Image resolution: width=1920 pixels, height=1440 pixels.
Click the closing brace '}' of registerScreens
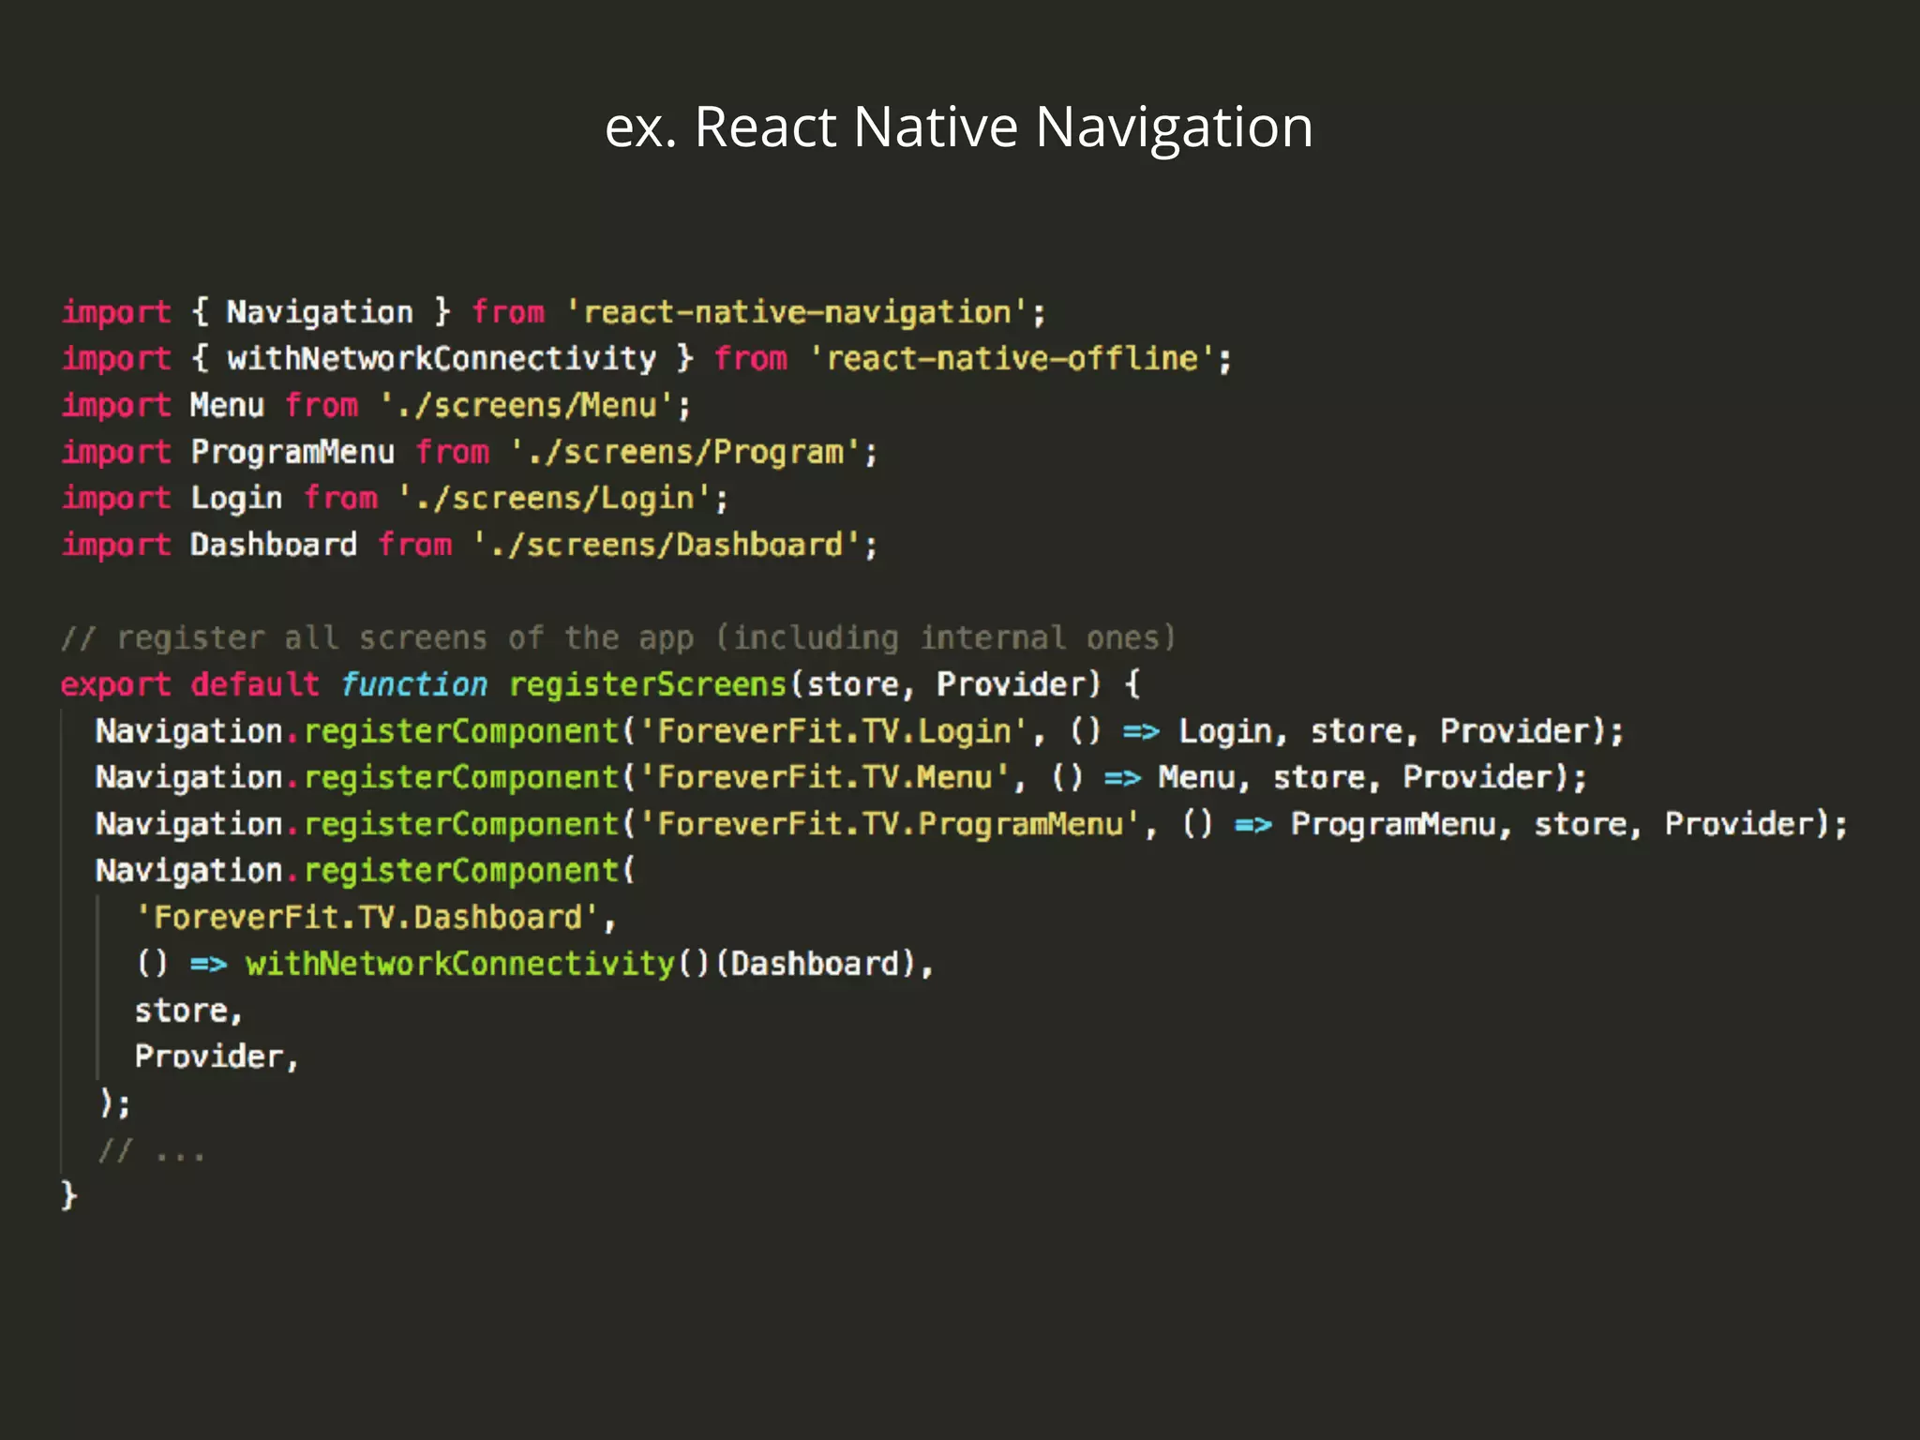tap(68, 1196)
